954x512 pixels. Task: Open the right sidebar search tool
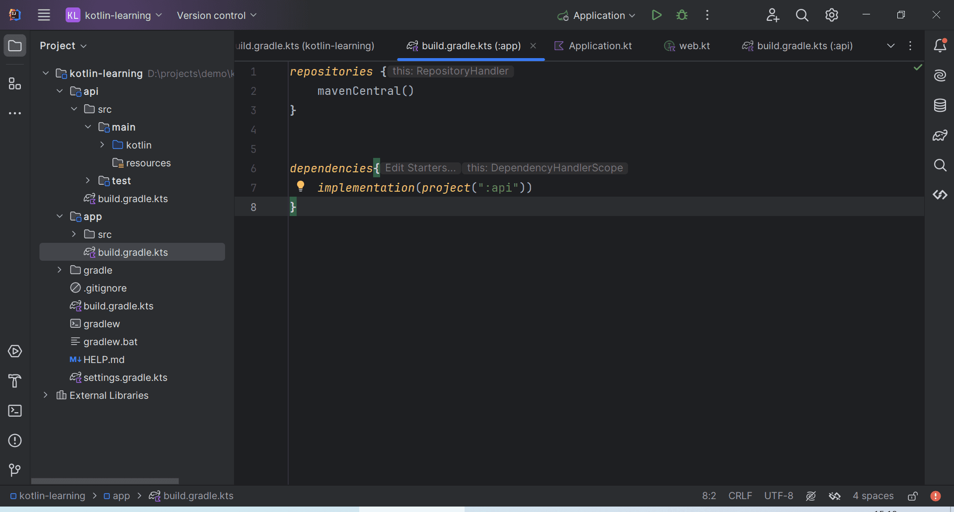[940, 165]
